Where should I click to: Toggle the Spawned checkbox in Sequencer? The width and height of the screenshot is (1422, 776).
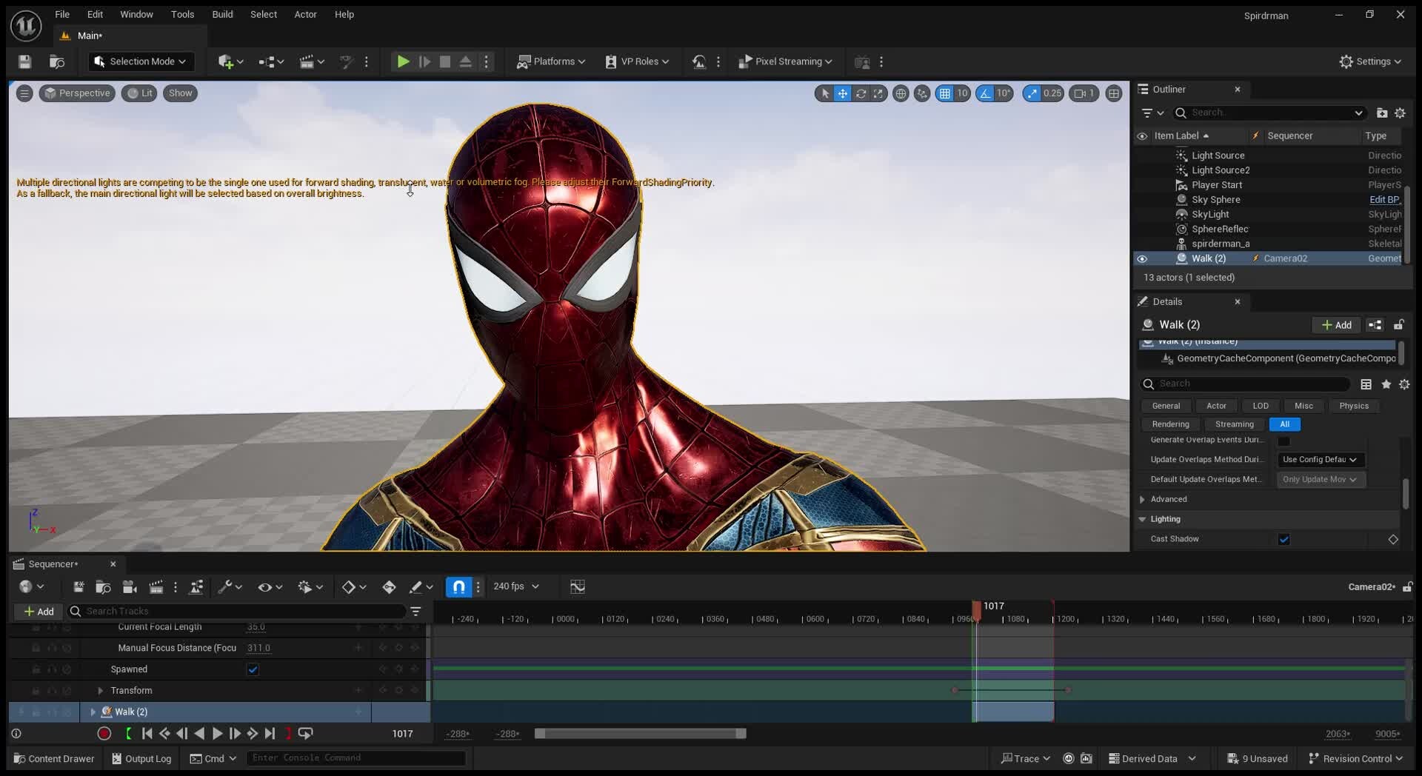point(253,669)
